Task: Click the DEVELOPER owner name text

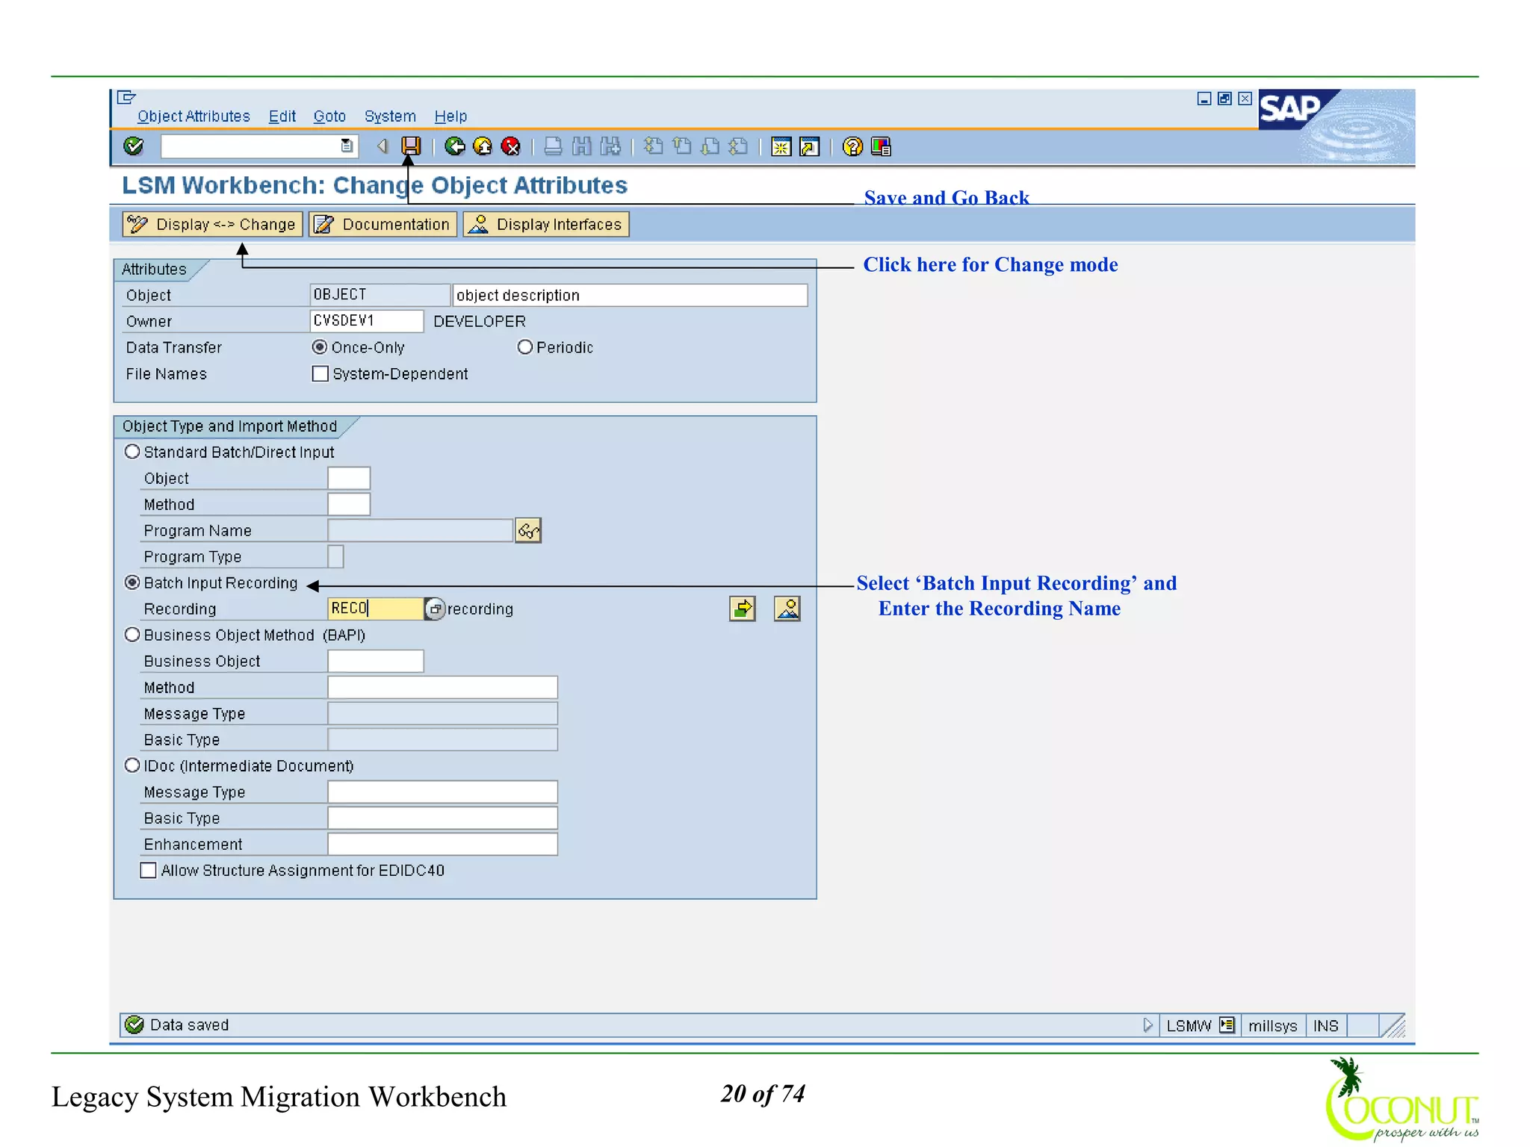Action: point(480,321)
